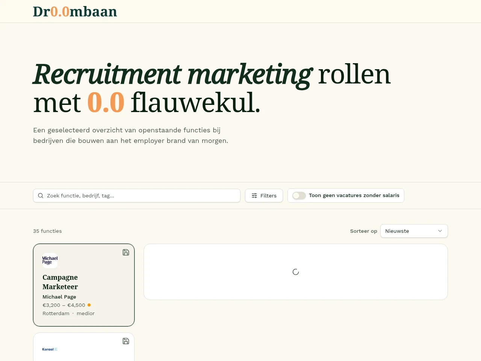
Task: Save the Campagne Marketeer vacancy with the bookmark icon
Action: click(126, 252)
